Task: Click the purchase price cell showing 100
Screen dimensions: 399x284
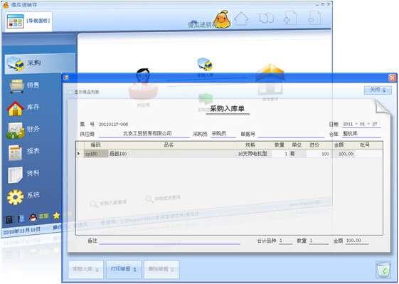Action: [319, 154]
